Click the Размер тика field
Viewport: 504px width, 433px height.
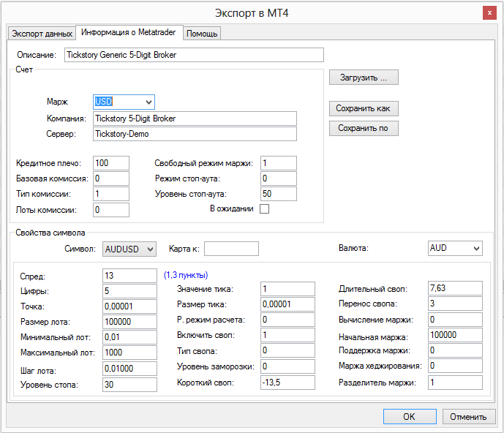point(287,304)
